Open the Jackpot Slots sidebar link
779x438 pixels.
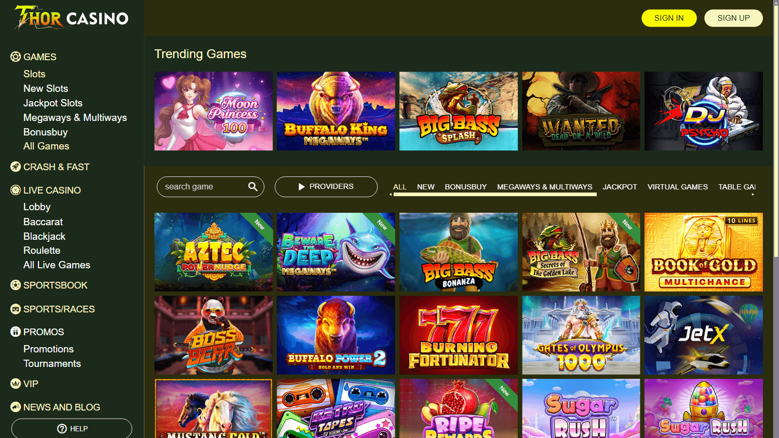53,103
